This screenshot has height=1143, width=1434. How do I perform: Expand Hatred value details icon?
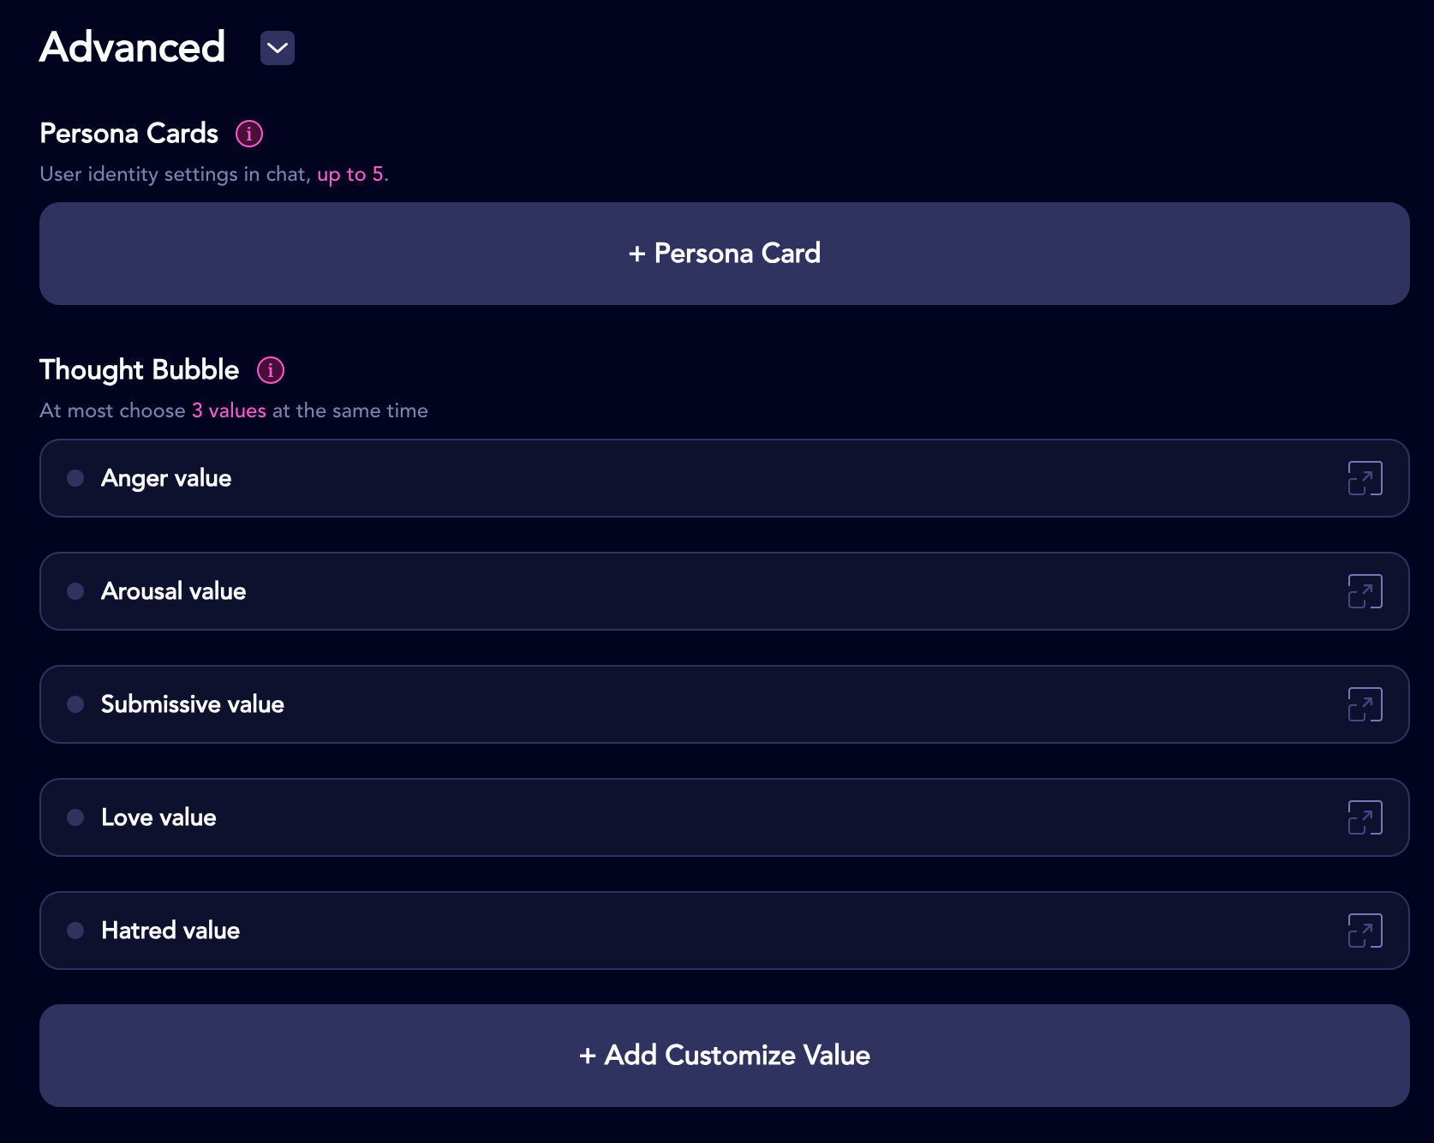tap(1365, 931)
